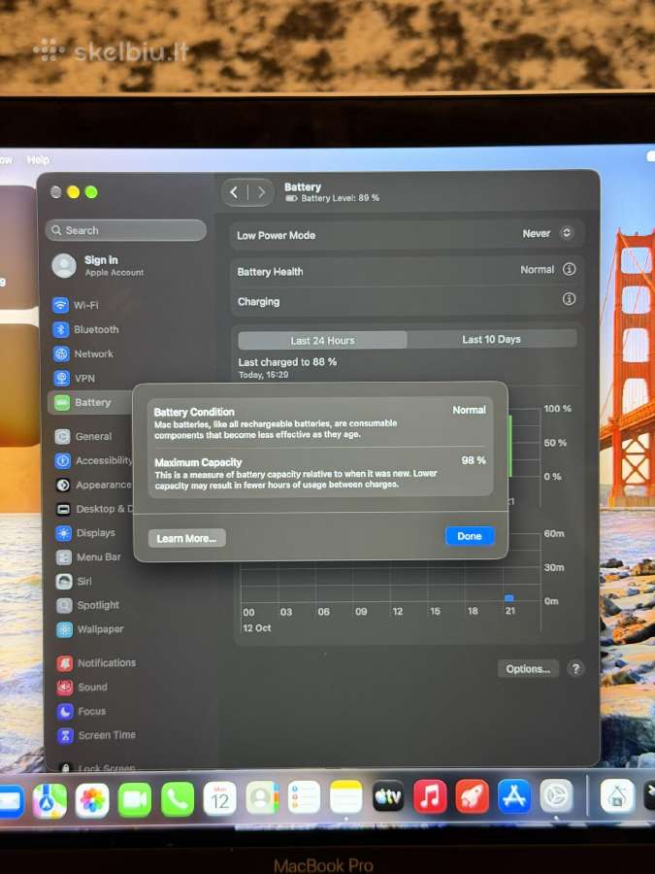Show Charging info icon
Viewport: 655px width, 874px height.
coord(569,299)
